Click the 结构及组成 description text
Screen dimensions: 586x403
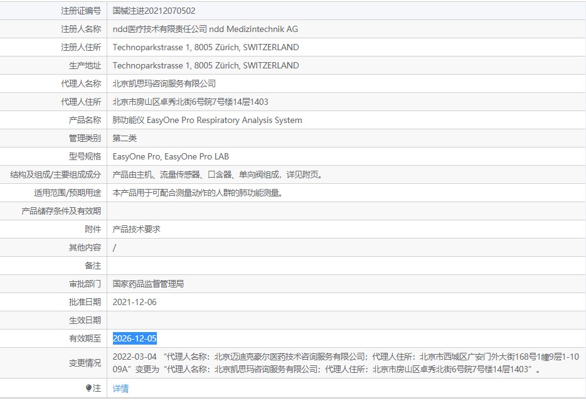pyautogui.click(x=218, y=175)
